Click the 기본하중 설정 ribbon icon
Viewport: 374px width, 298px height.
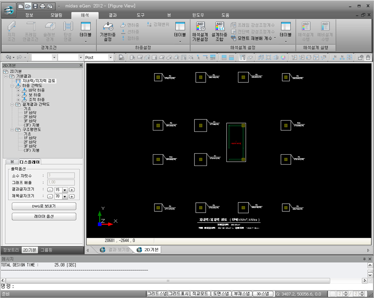(108, 32)
